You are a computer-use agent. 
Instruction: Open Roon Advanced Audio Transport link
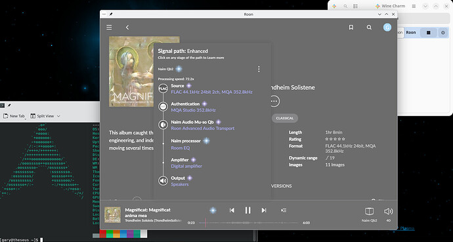pyautogui.click(x=202, y=129)
